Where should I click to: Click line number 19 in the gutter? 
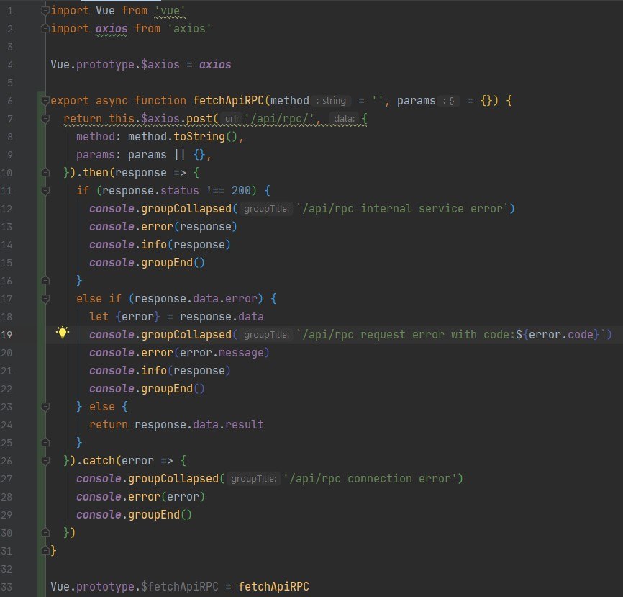(6, 335)
